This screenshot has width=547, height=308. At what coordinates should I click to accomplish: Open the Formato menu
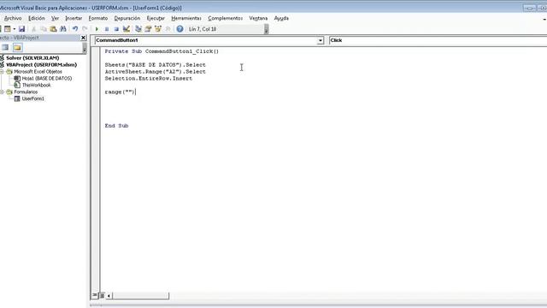pyautogui.click(x=98, y=18)
